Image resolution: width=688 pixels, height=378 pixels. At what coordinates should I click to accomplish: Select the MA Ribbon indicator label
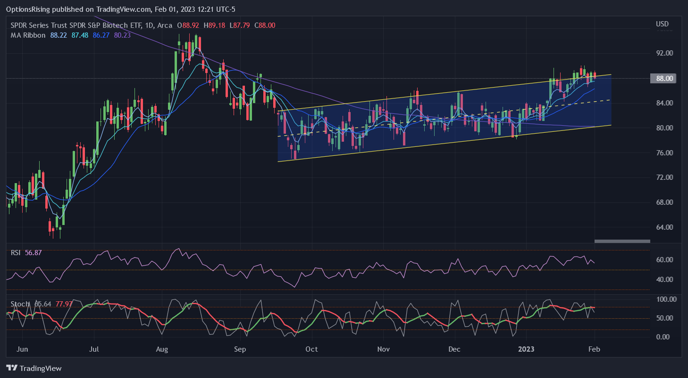coord(28,35)
